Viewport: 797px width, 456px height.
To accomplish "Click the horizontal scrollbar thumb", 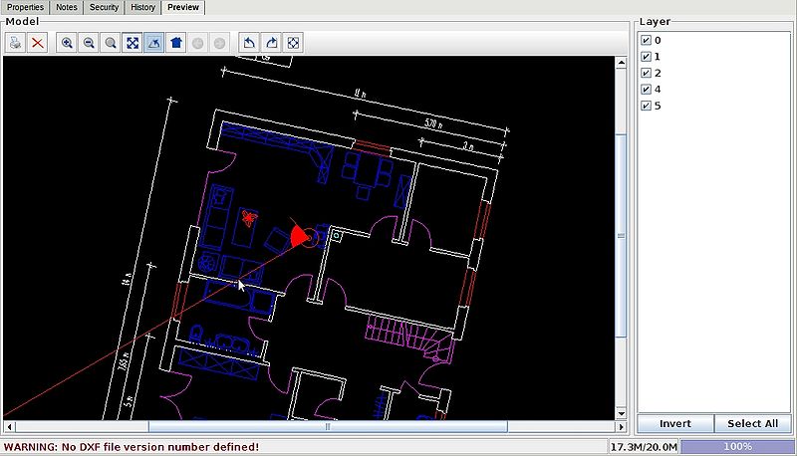I will click(328, 426).
